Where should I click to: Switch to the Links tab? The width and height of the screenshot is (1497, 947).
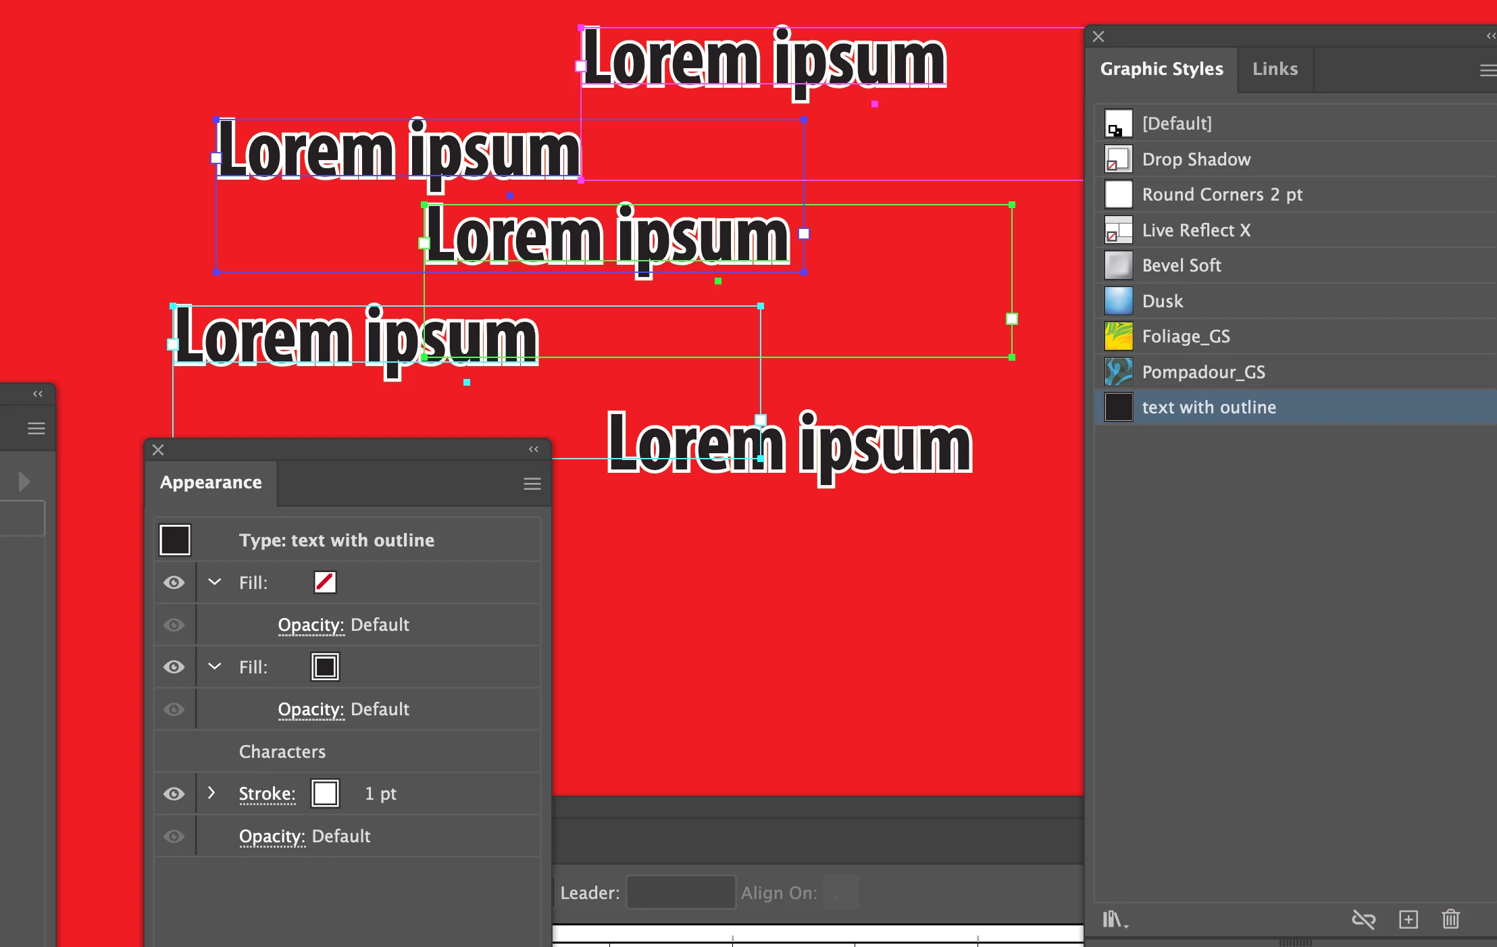[1275, 69]
